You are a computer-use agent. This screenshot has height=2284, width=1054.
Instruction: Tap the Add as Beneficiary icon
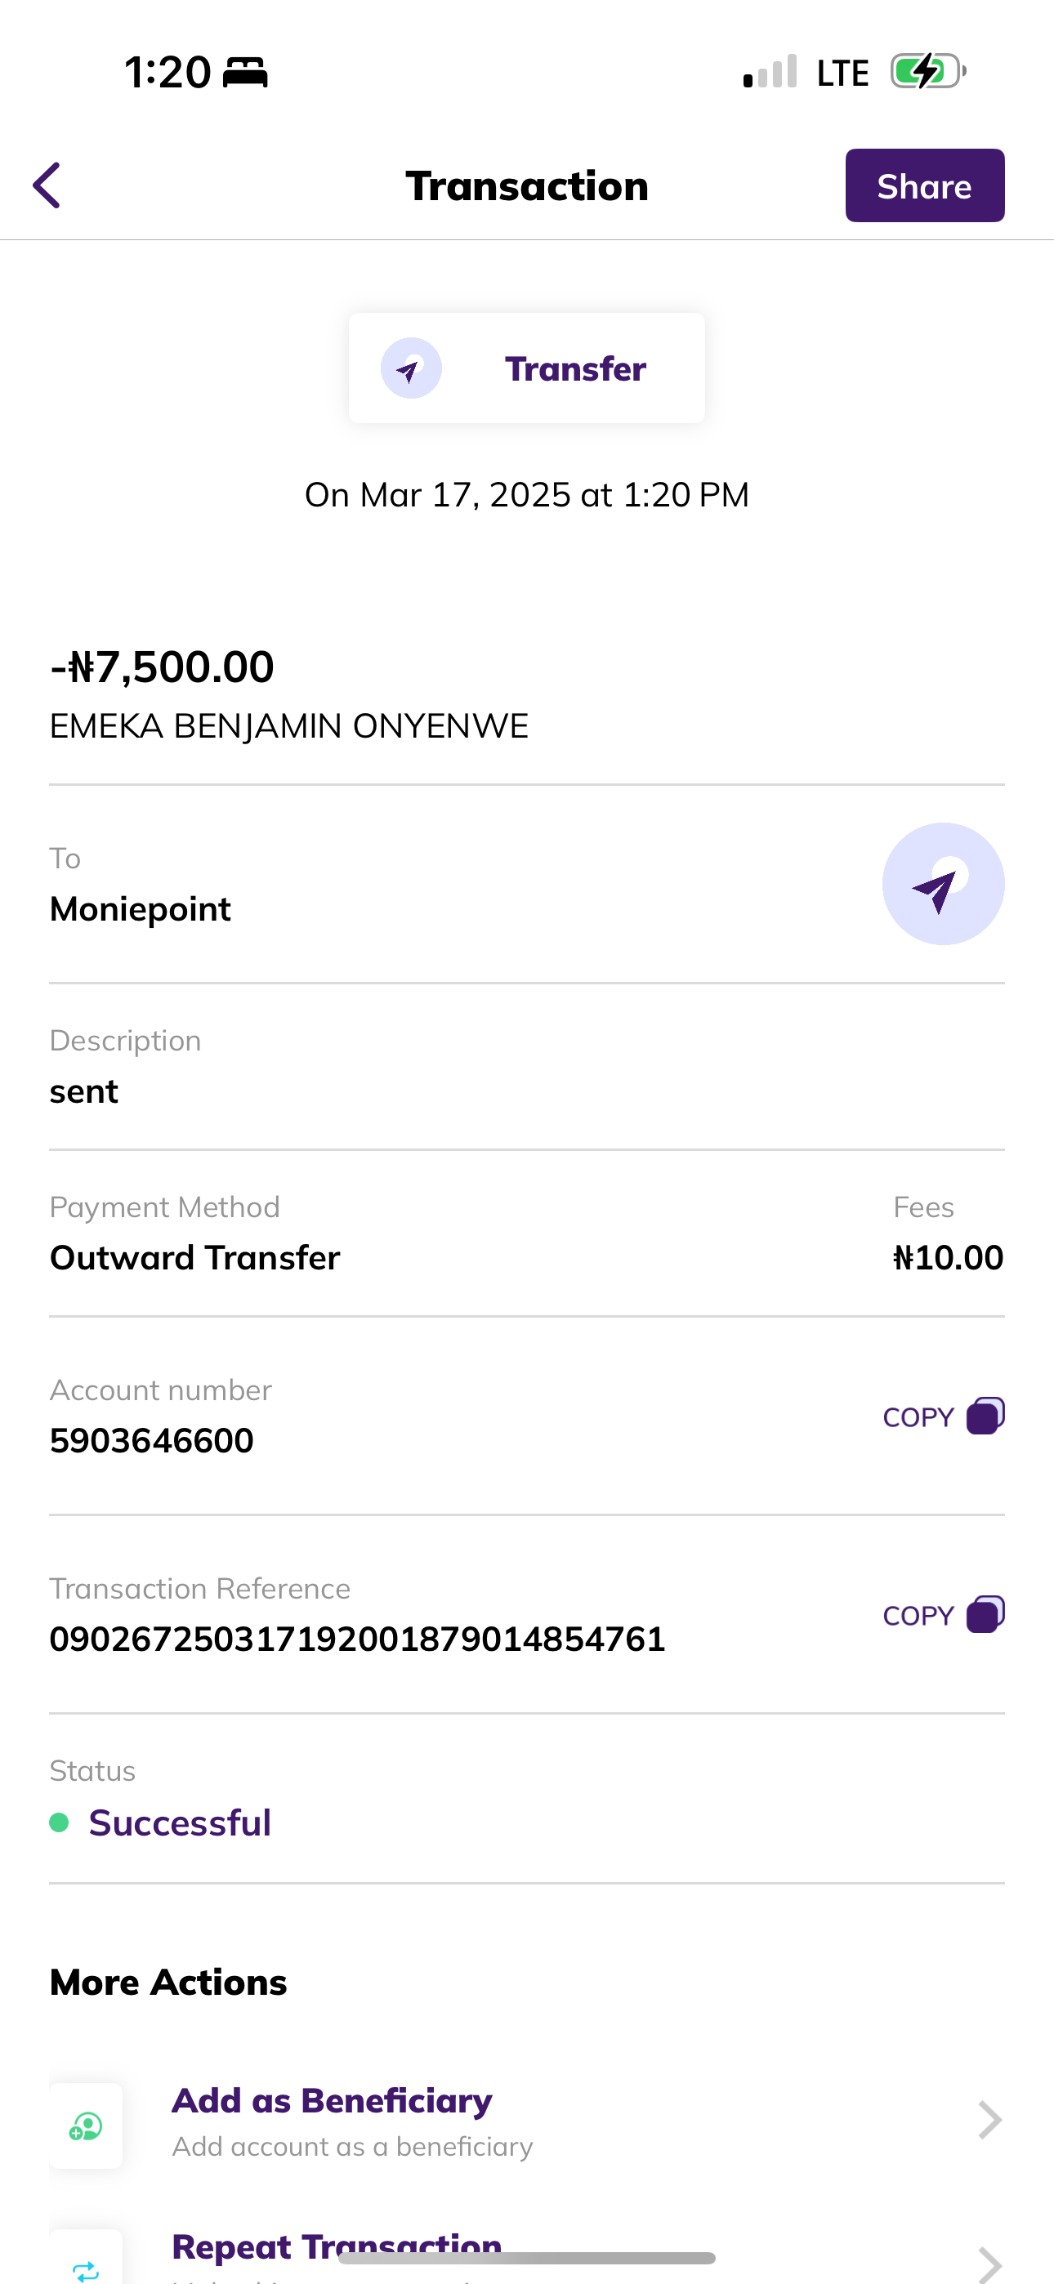86,2126
